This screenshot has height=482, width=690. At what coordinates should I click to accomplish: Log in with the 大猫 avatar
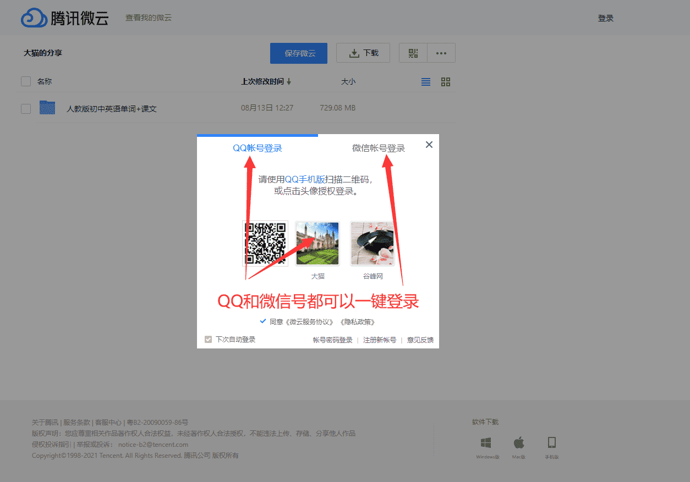317,243
